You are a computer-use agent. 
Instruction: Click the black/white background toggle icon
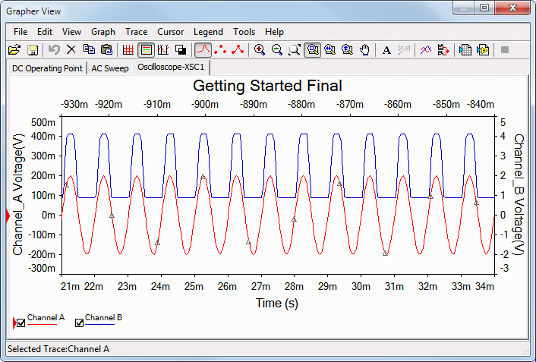[181, 50]
